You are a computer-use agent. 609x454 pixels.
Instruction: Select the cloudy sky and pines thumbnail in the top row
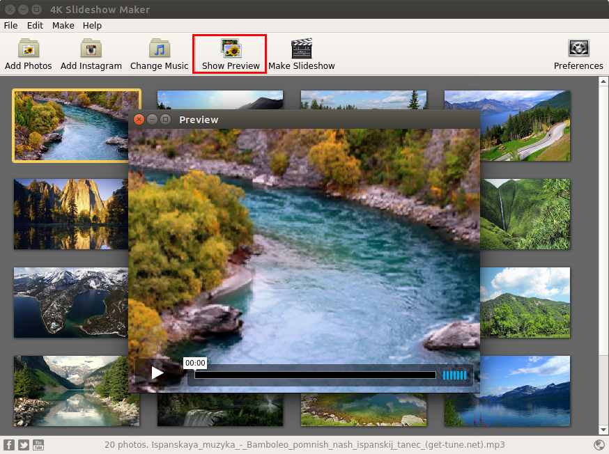point(364,100)
